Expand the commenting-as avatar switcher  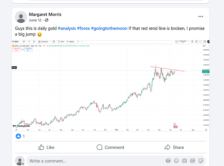tap(23, 164)
